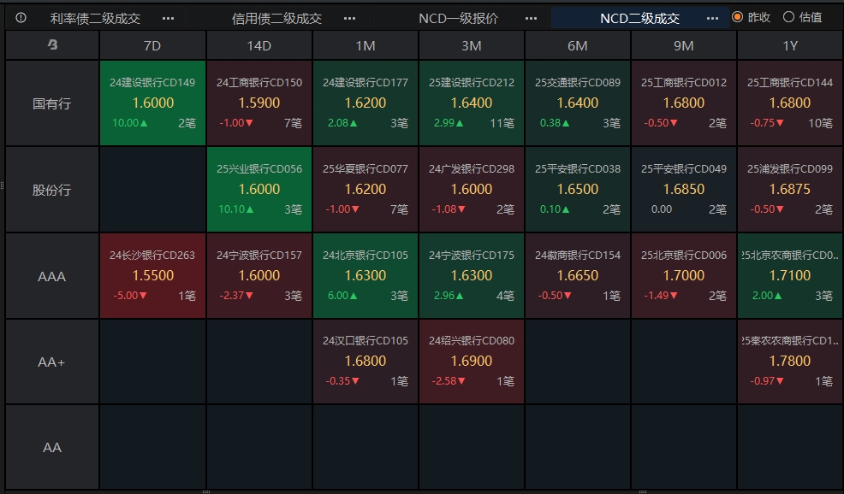Image resolution: width=844 pixels, height=494 pixels.
Task: Click the 1.6900 yield value
Action: pos(472,361)
